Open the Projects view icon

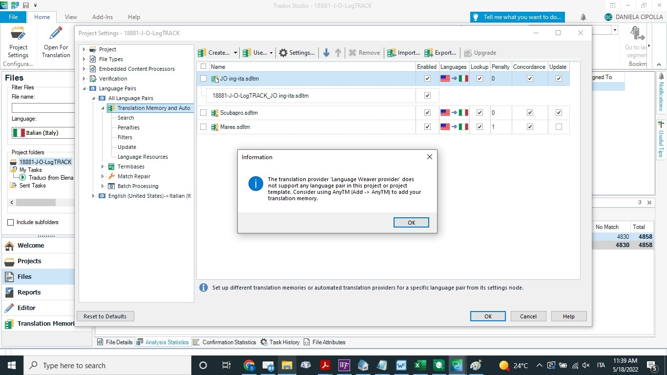(9, 261)
